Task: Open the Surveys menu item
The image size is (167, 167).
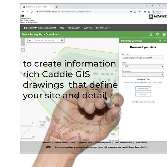Action: [x=88, y=28]
